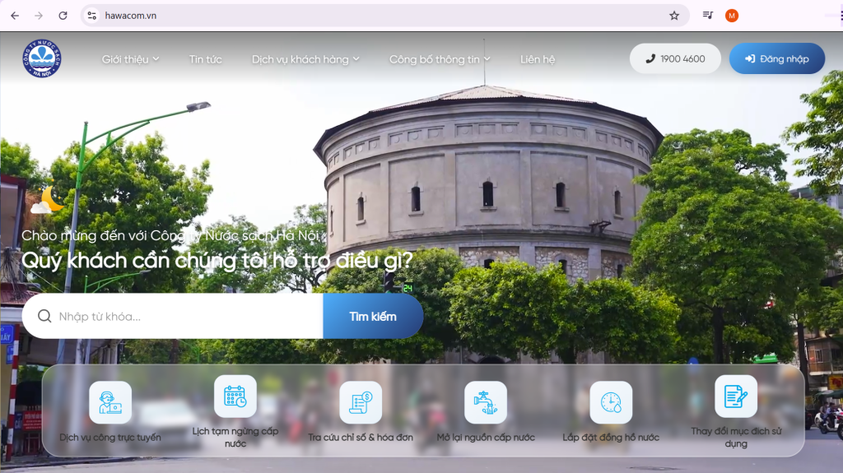Open the Liên hệ menu item
This screenshot has width=843, height=473.
coord(538,59)
